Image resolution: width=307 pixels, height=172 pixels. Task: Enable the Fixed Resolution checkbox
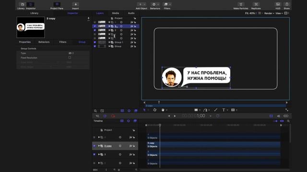coord(70,58)
